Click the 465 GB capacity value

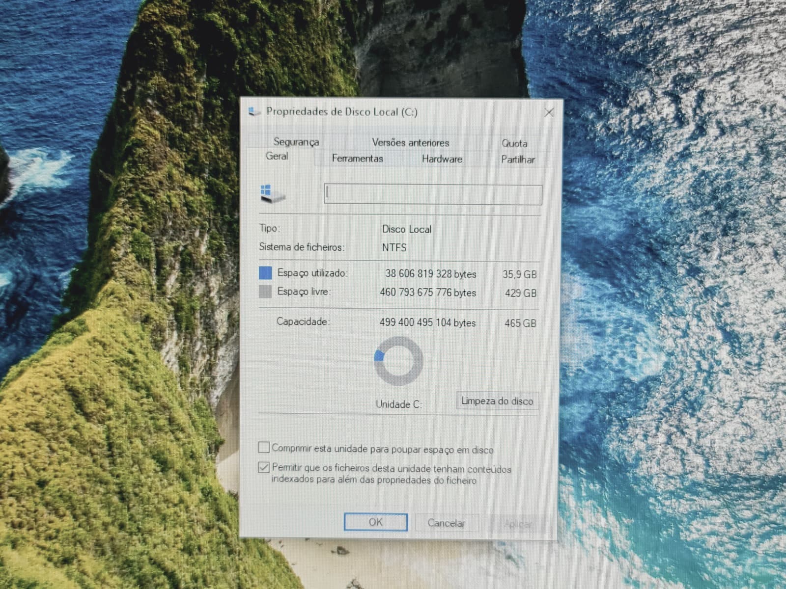[x=520, y=323]
